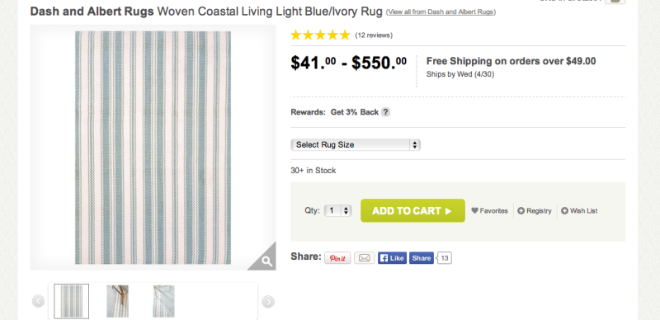Screen dimensions: 660x320
Task: Select the second rug thumbnail with branch
Action: point(117,301)
